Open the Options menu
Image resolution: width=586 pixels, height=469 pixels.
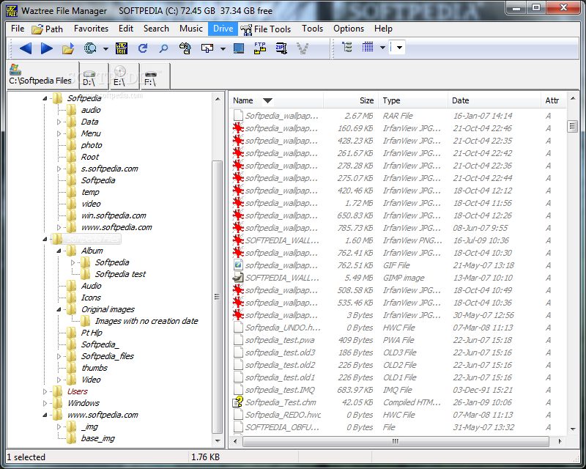click(349, 29)
